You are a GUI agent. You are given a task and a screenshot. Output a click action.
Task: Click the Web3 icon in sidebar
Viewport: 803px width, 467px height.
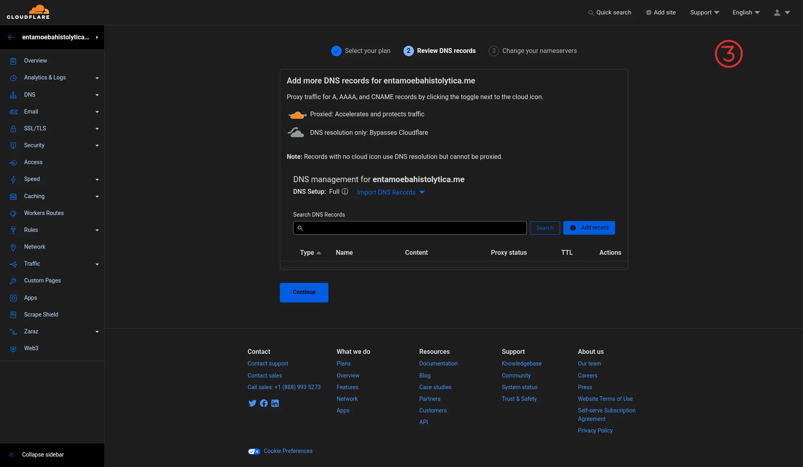(13, 349)
